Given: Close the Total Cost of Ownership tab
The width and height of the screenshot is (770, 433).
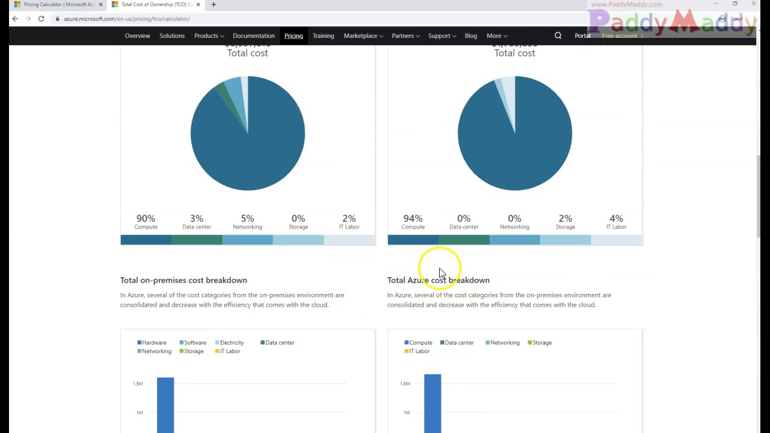Looking at the screenshot, I should pyautogui.click(x=198, y=4).
